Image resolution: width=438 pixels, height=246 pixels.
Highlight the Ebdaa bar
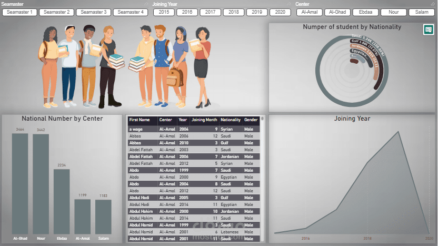[x=62, y=202]
